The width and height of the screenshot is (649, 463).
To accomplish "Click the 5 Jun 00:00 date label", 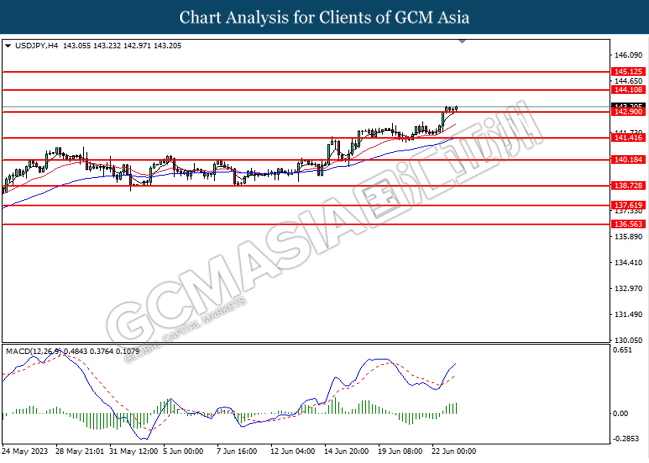I will 183,451.
